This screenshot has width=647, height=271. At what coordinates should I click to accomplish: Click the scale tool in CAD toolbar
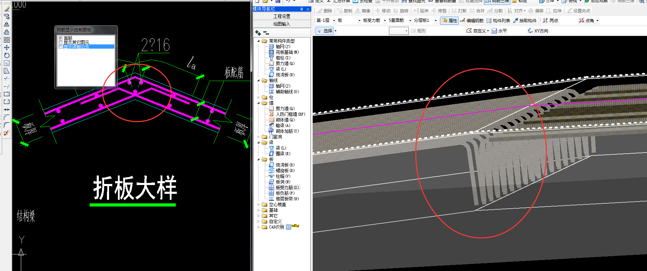coord(7,63)
